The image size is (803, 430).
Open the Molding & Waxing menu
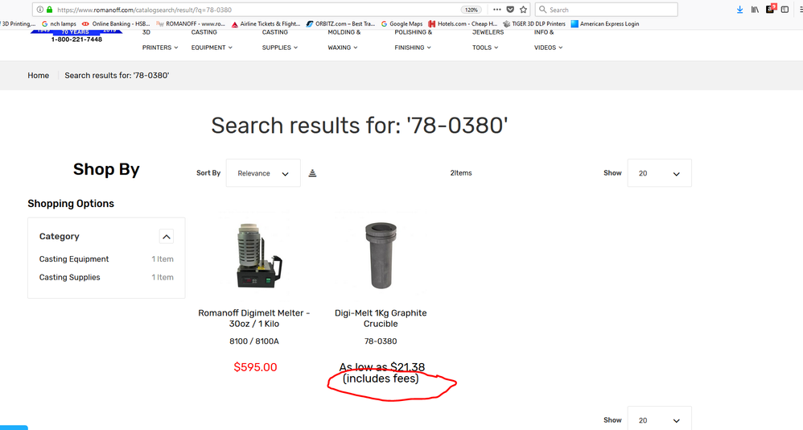[x=344, y=40]
